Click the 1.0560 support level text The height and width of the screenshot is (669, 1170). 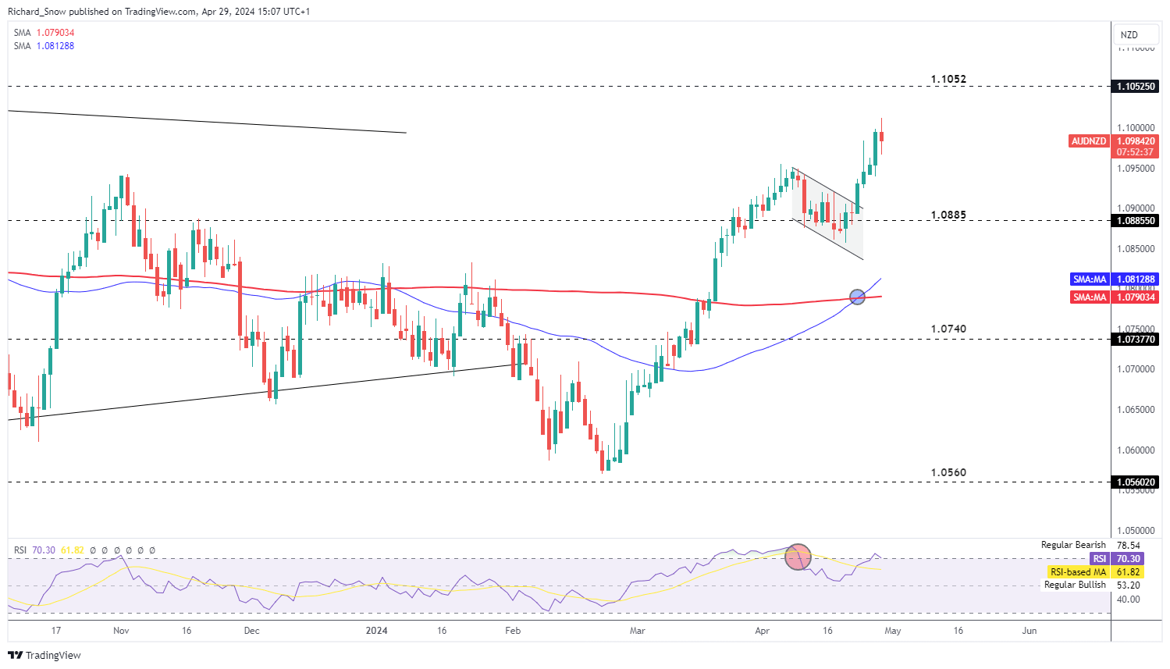click(x=948, y=472)
